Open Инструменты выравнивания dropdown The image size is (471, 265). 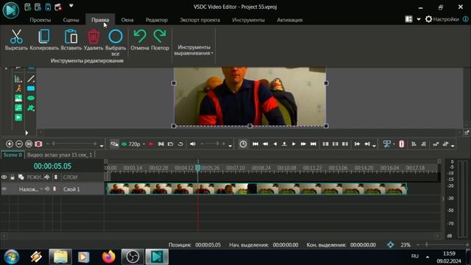pyautogui.click(x=194, y=50)
